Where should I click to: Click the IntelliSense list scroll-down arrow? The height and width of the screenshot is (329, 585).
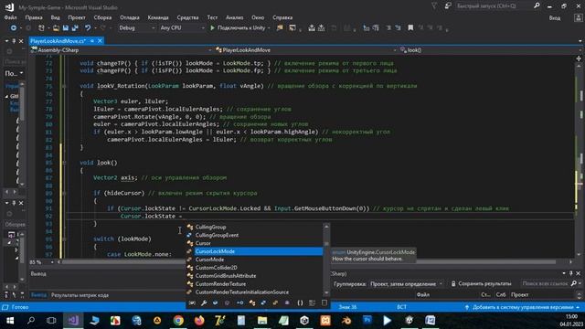click(326, 292)
